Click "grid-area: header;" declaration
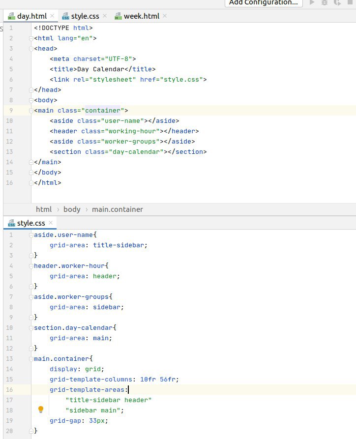Screen dimensions: 356x439 pyautogui.click(x=85, y=276)
